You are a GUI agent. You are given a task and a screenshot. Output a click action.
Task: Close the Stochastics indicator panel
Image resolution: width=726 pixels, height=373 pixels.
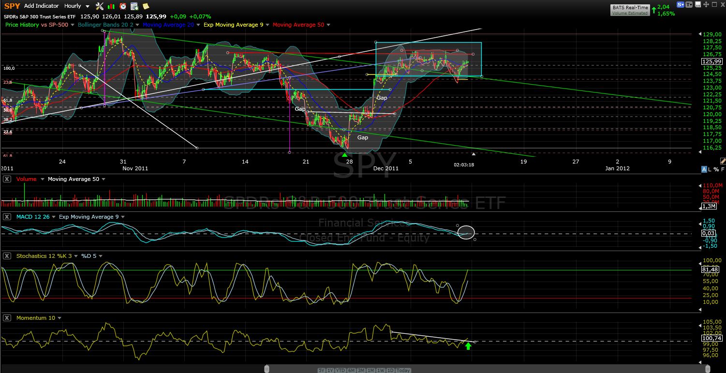7,256
